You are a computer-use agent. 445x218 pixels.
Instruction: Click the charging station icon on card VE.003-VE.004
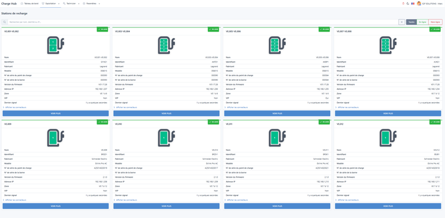pos(166,45)
